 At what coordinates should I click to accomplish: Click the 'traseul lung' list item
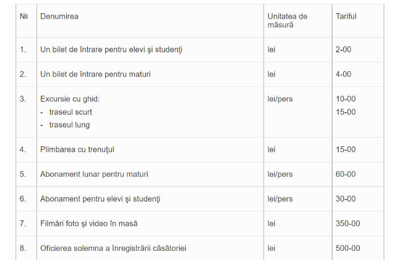[70, 125]
